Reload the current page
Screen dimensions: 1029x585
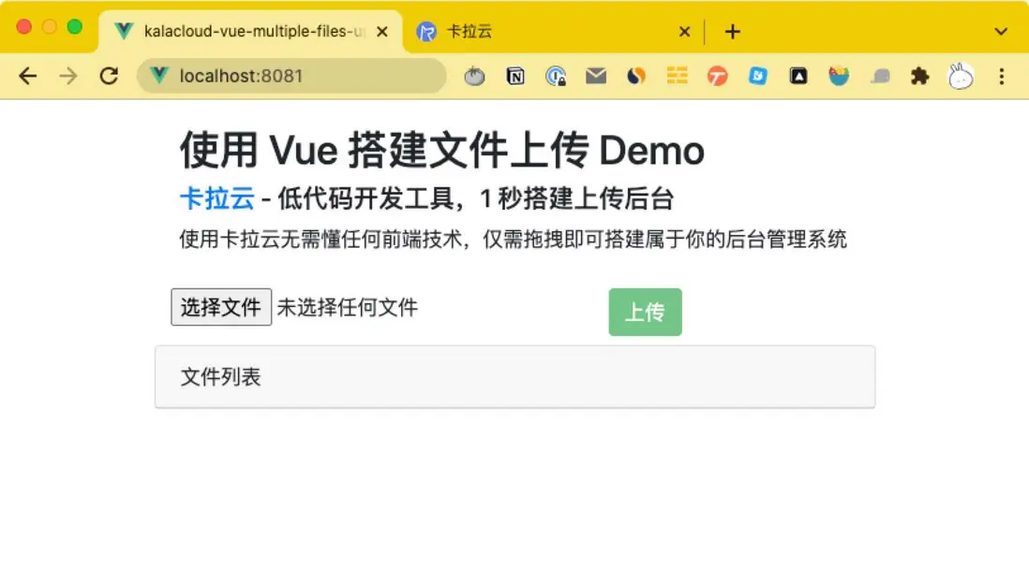coord(108,77)
